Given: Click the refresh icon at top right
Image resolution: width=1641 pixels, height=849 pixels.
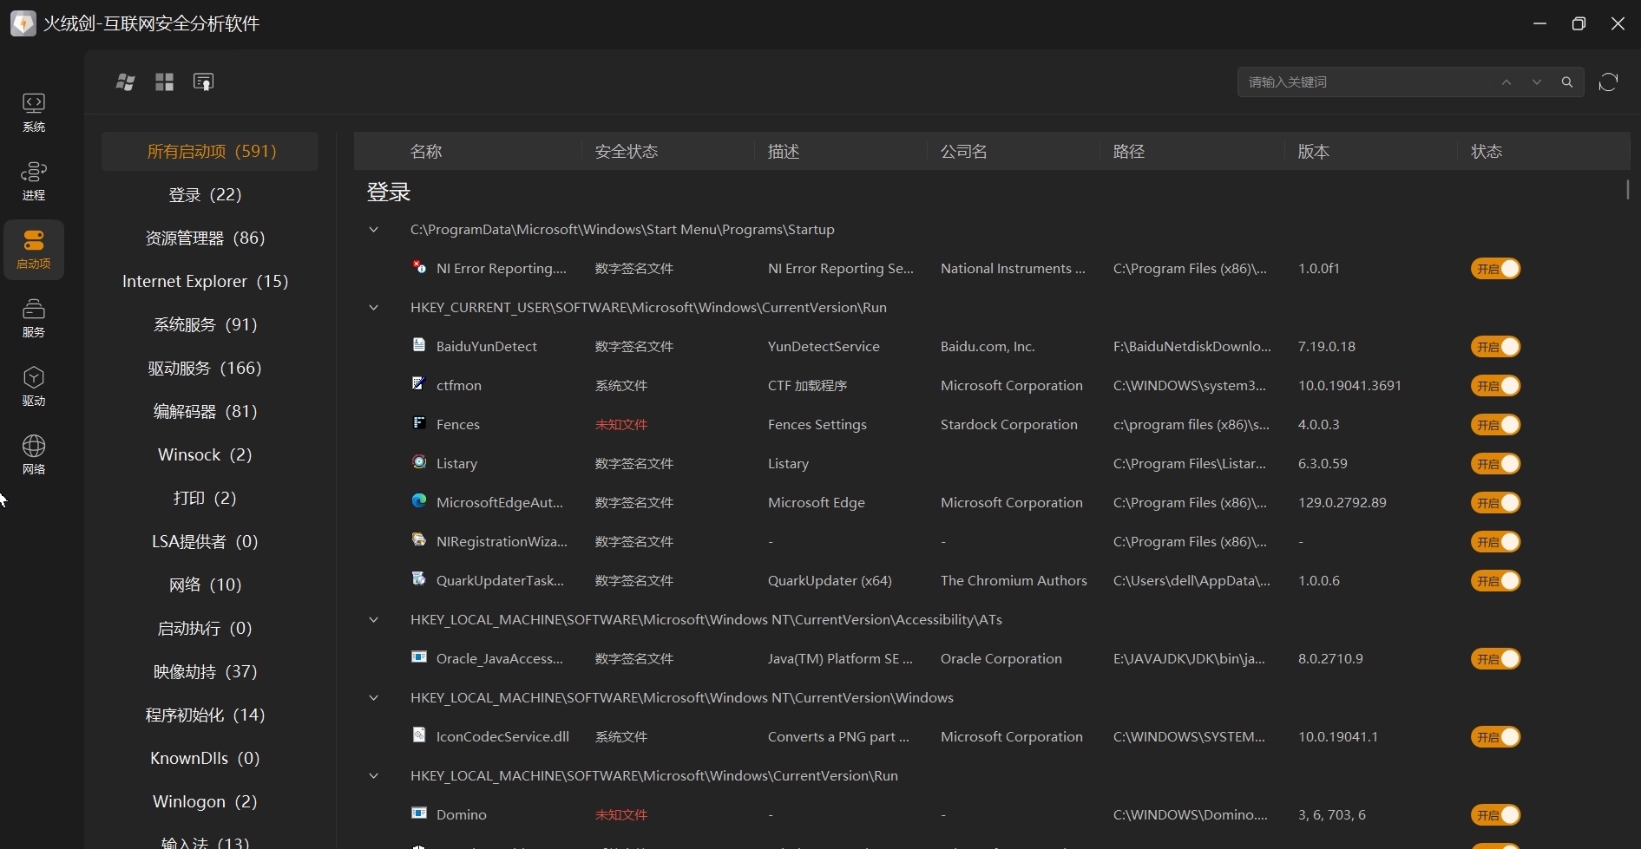Looking at the screenshot, I should tap(1608, 82).
